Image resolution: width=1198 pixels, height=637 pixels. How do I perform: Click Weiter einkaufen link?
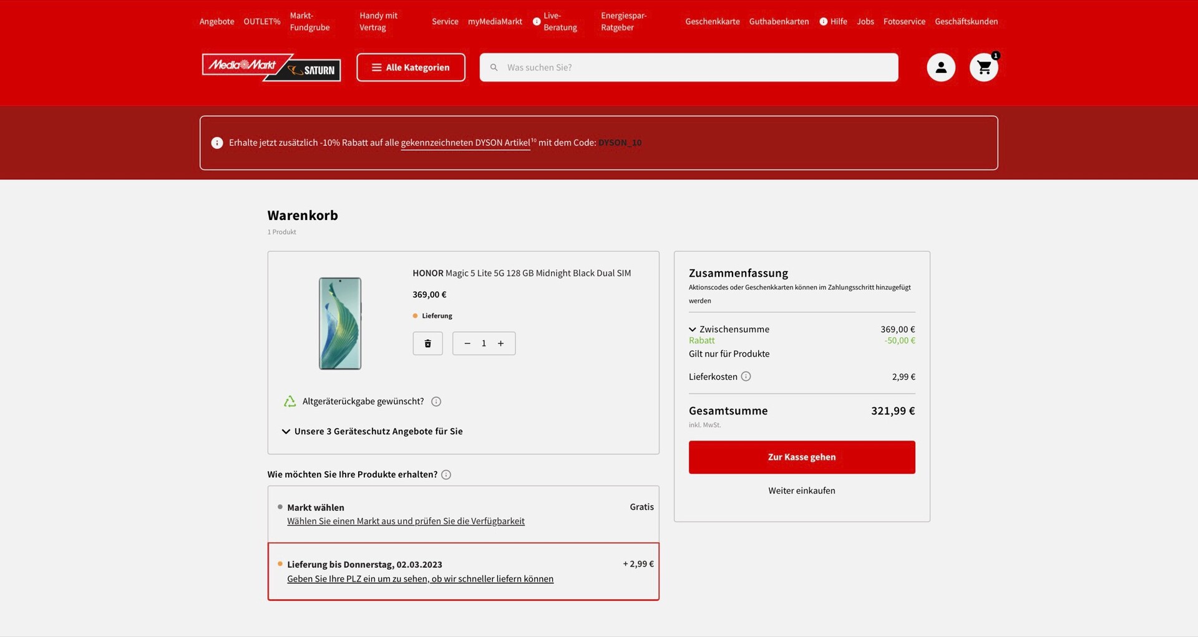[x=802, y=491]
